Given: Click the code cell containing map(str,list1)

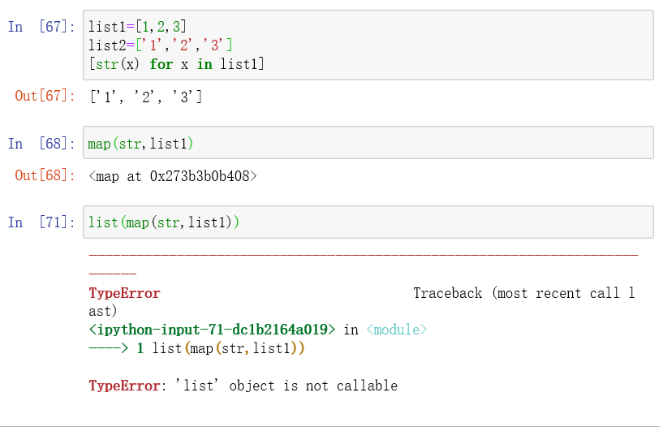Looking at the screenshot, I should coord(368,143).
